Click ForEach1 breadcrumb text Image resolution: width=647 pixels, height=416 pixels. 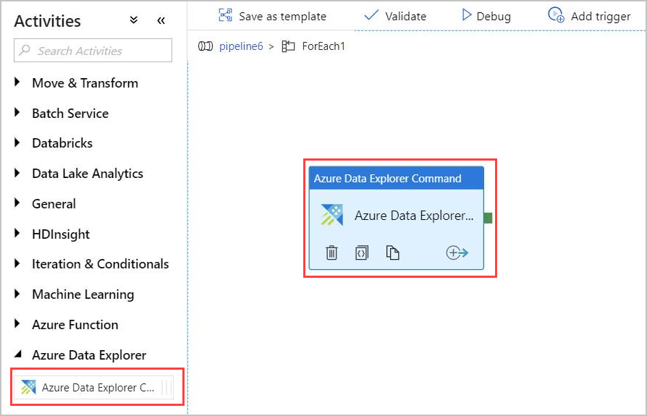[x=323, y=46]
